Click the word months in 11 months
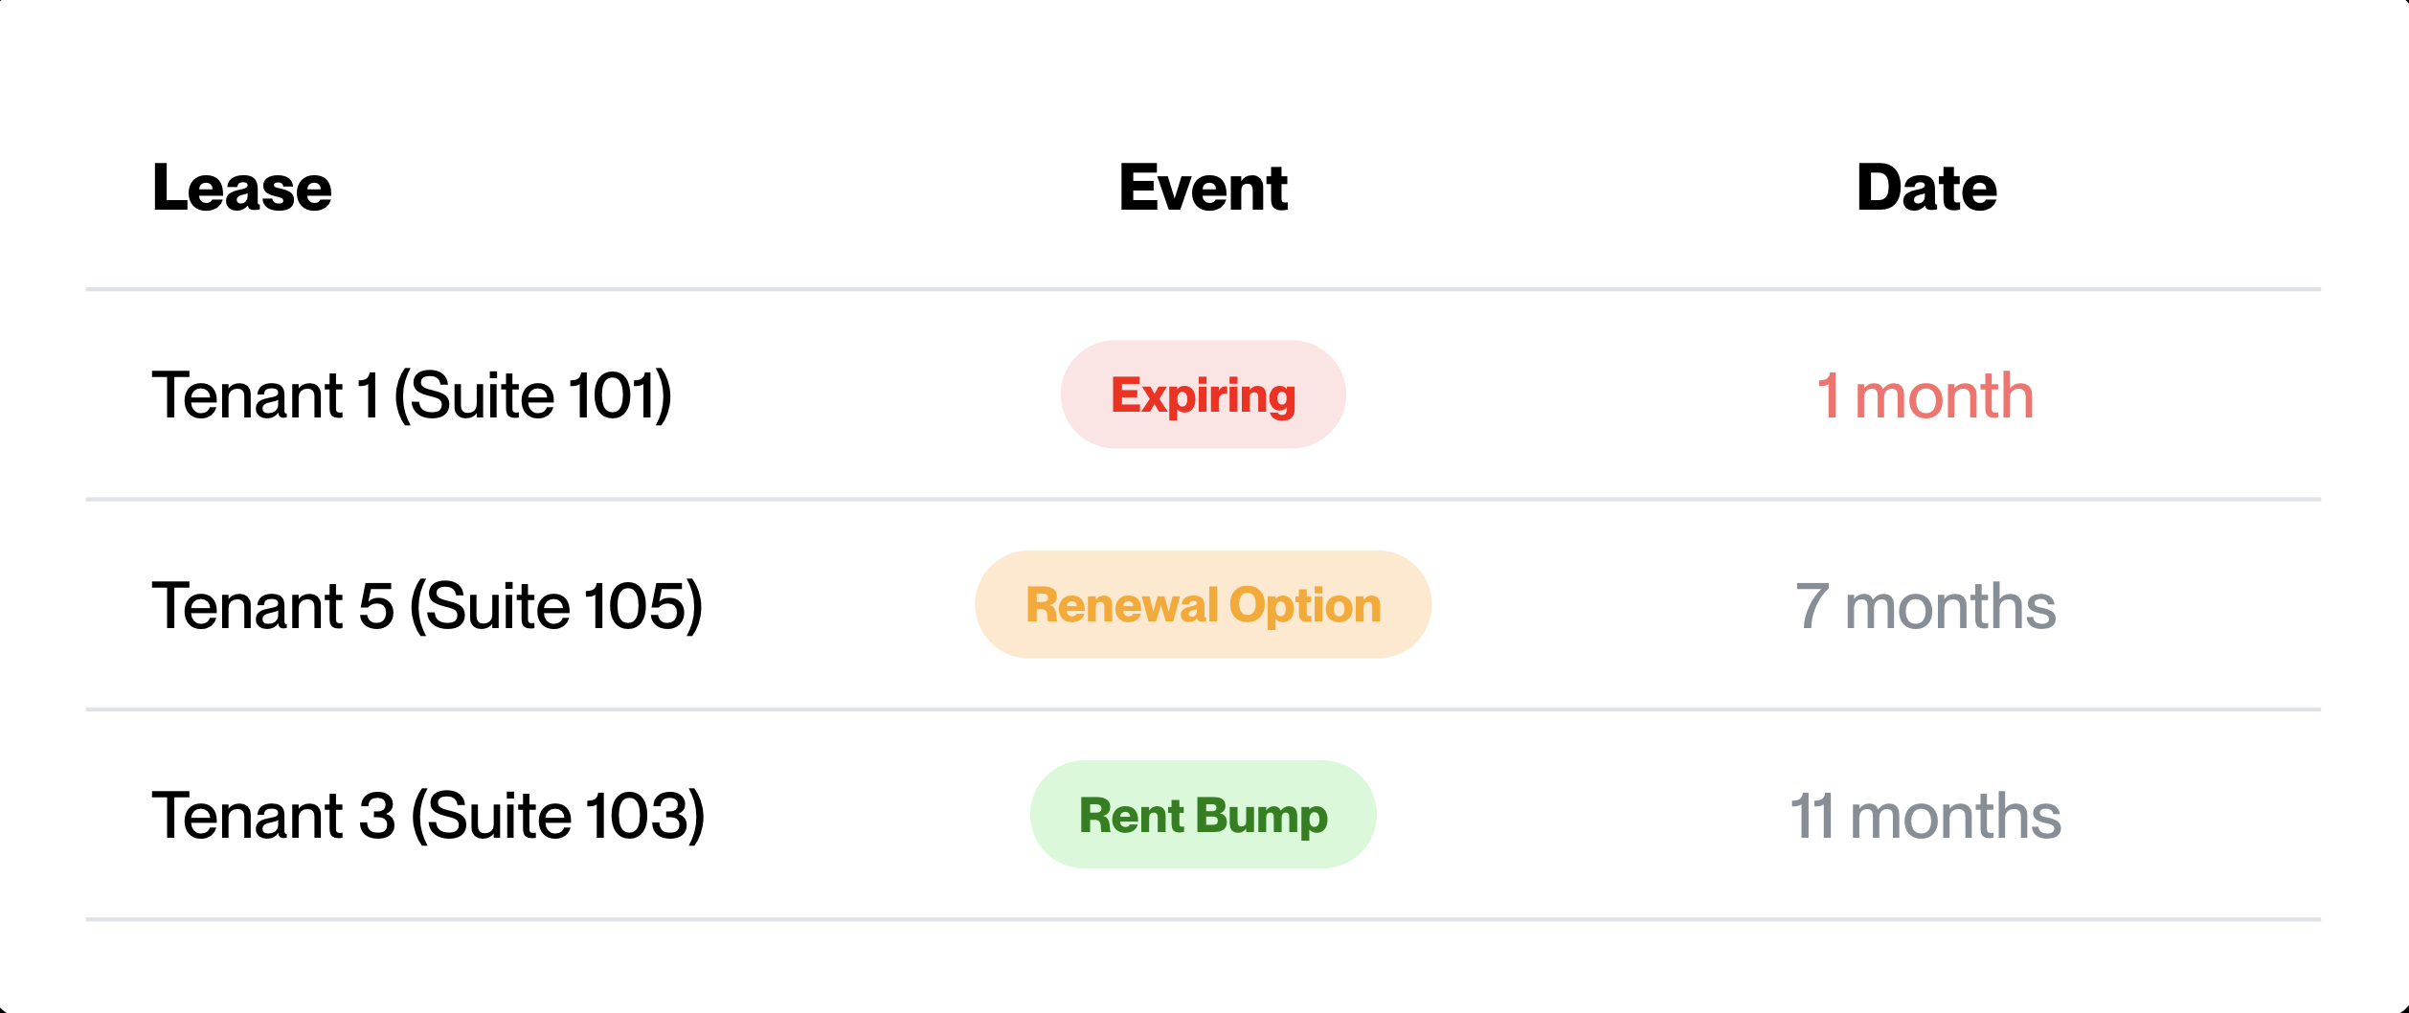Viewport: 2409px width, 1013px height. pyautogui.click(x=1956, y=817)
